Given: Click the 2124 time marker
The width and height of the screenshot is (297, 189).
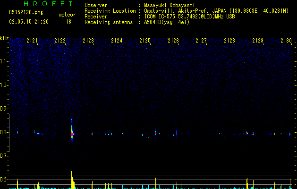Looking at the screenshot, I should coord(117,41).
